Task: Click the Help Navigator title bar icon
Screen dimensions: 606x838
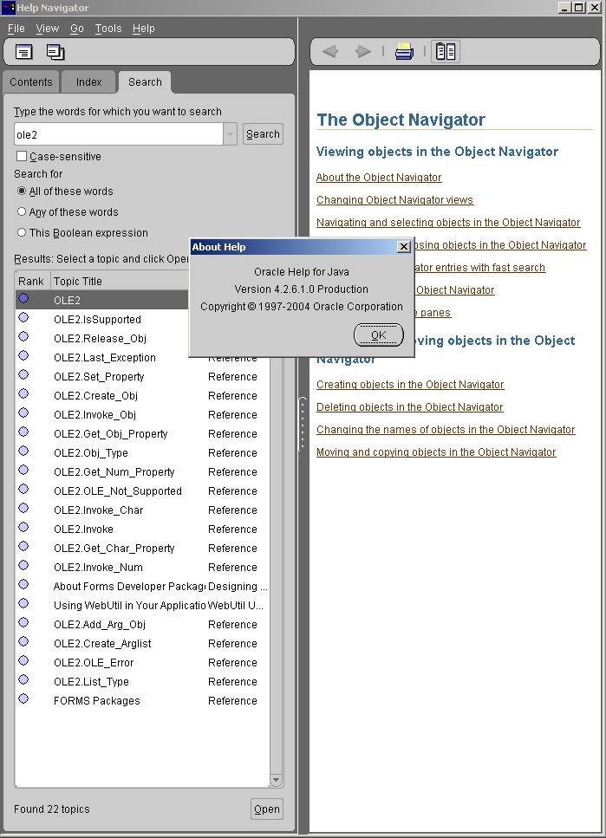Action: pyautogui.click(x=8, y=8)
